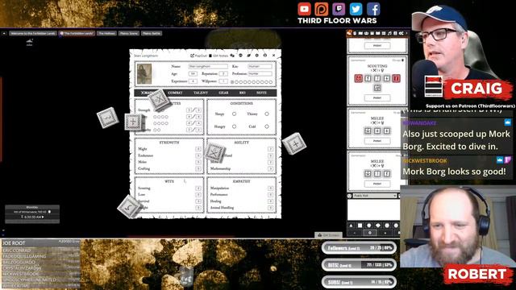Open the YouTube icon in overlay header
Screen dimensions: 516x290
point(304,9)
